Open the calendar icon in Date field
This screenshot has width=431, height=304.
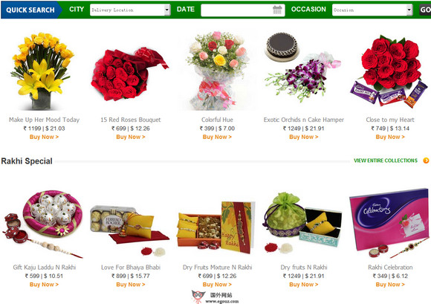click(x=277, y=10)
